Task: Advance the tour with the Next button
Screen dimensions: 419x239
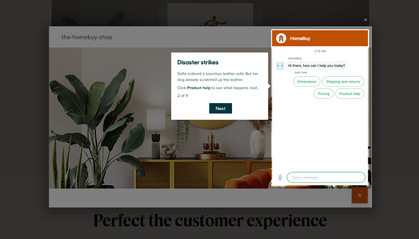Action: (220, 108)
